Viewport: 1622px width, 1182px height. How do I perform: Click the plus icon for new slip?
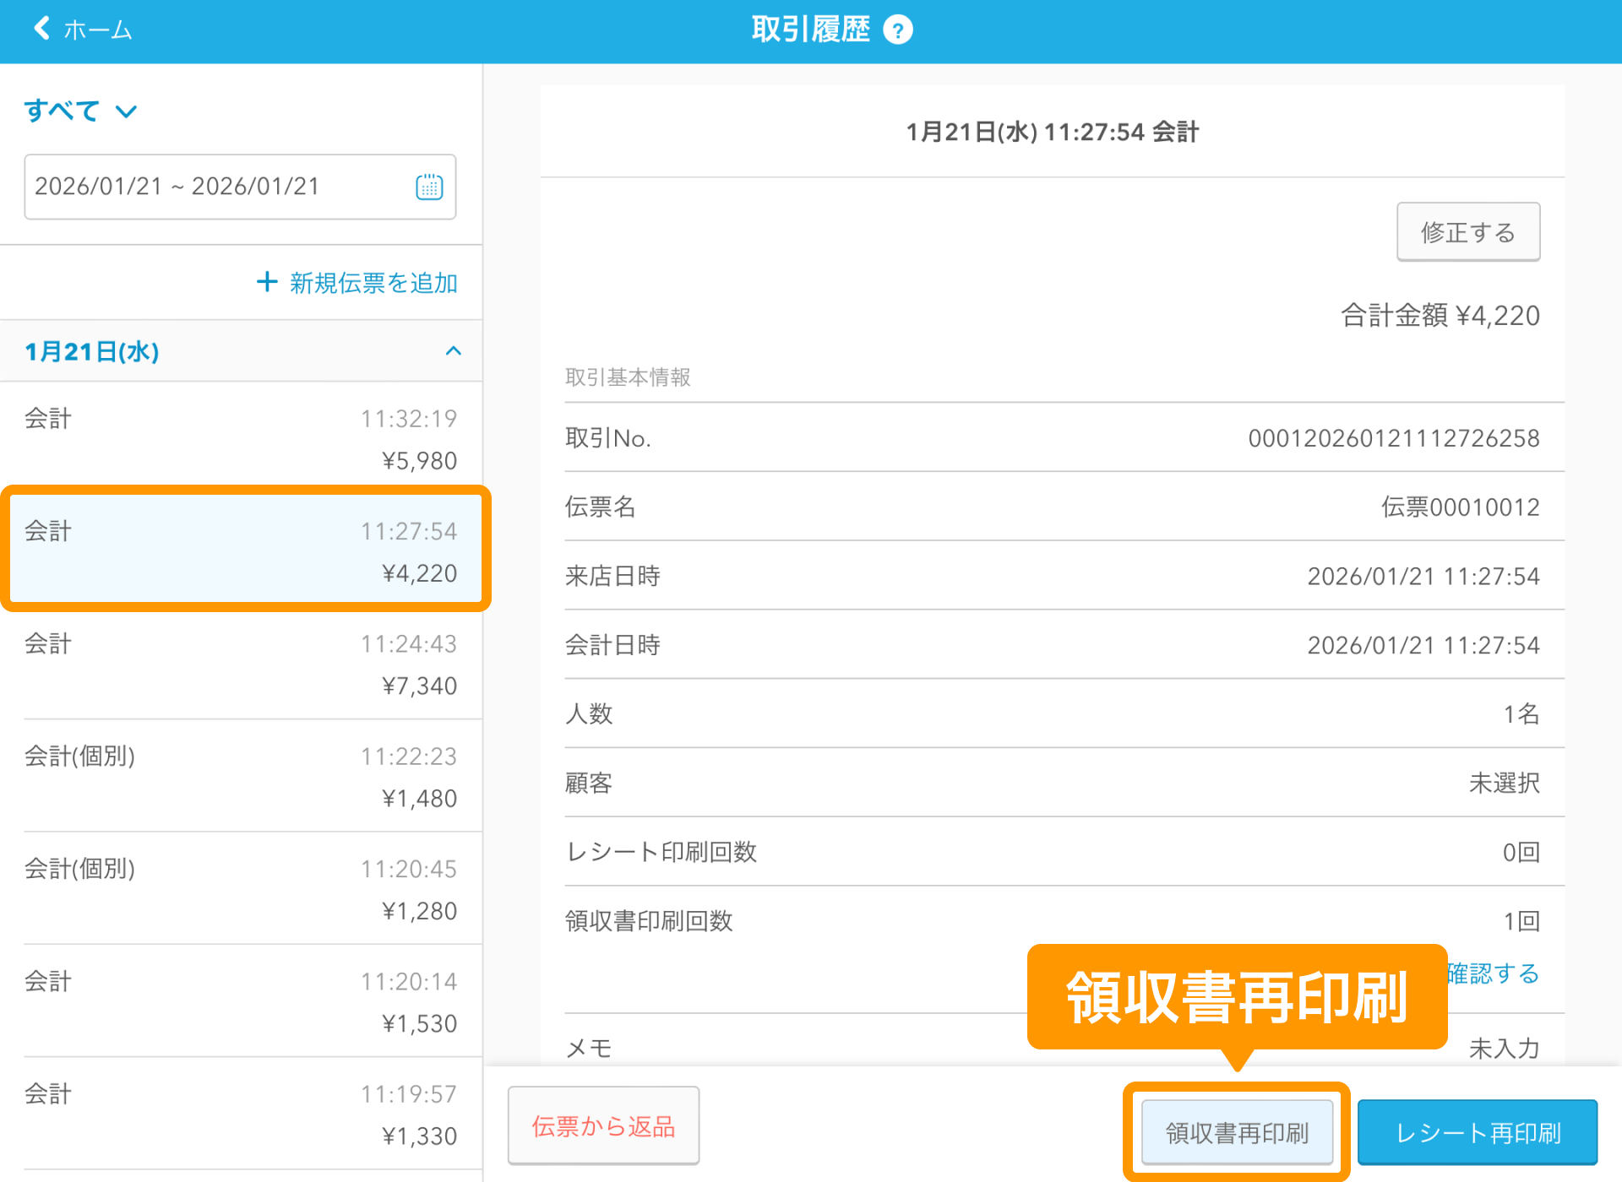(x=267, y=282)
